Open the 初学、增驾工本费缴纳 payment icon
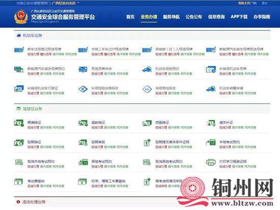Image resolution: width=280 pixels, height=210 pixels. [82, 182]
